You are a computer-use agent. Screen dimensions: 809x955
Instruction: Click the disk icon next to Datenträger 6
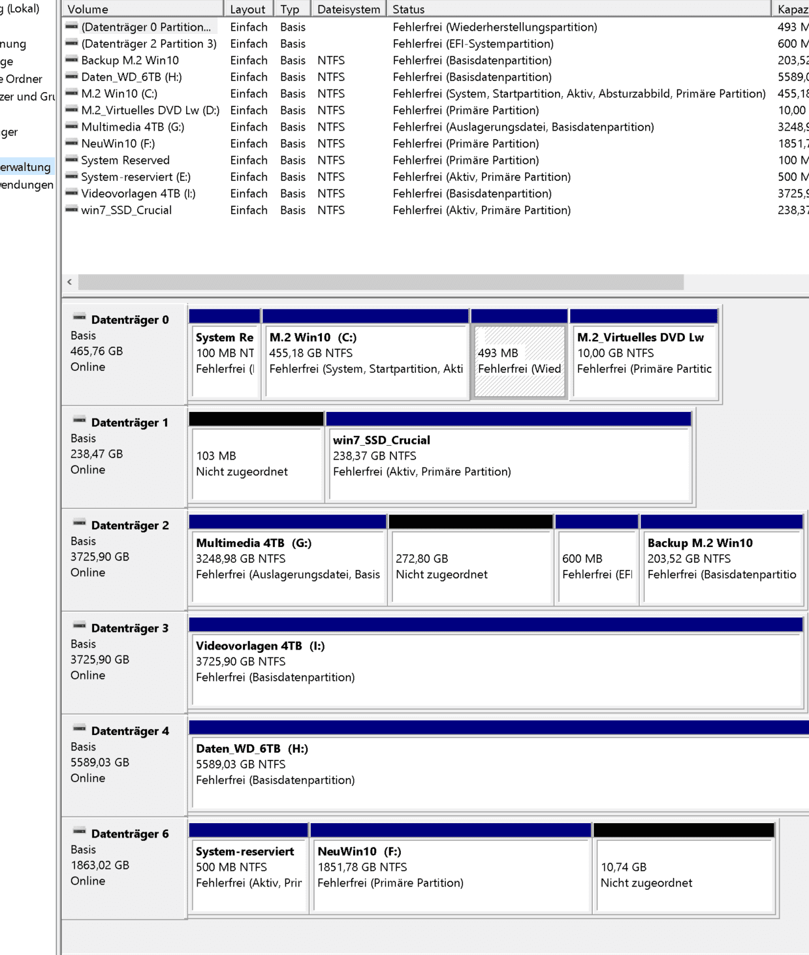pos(79,832)
